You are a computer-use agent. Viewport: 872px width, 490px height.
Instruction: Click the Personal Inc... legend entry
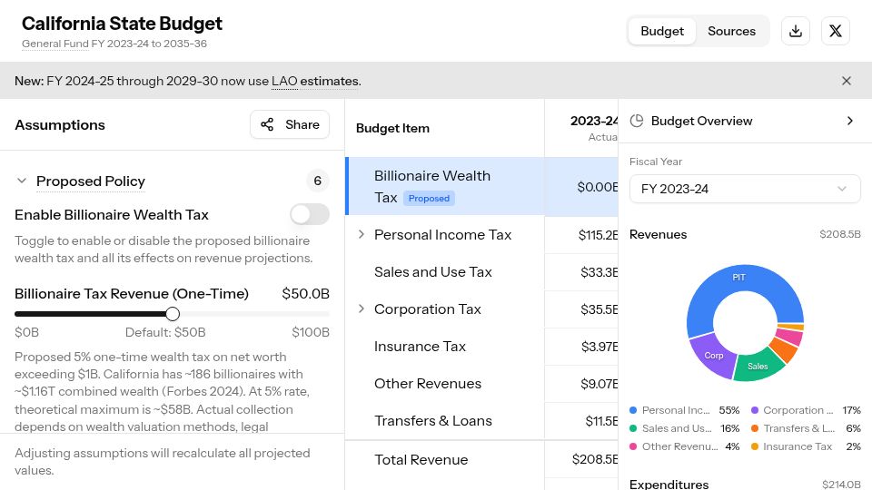click(685, 410)
